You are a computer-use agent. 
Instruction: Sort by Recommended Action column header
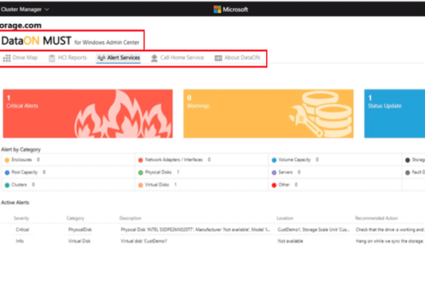(376, 218)
